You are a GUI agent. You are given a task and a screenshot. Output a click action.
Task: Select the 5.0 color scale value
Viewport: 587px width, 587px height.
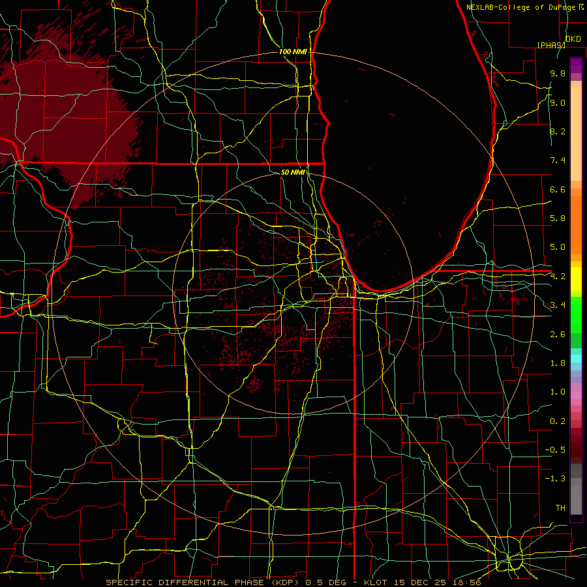click(558, 247)
